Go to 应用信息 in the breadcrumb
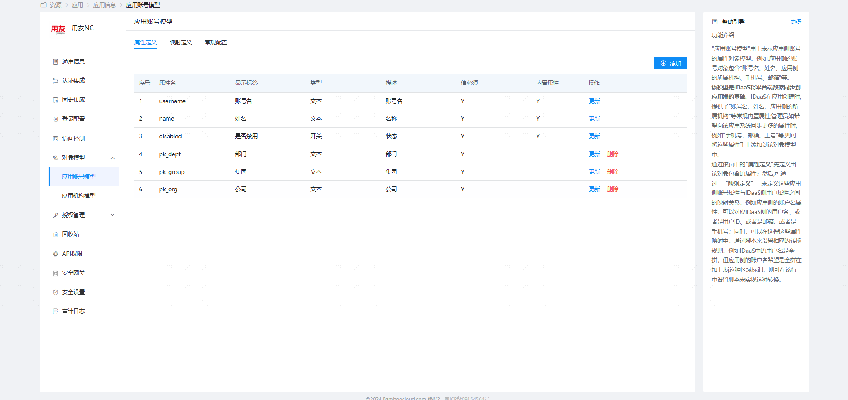This screenshot has width=848, height=400. (x=105, y=5)
